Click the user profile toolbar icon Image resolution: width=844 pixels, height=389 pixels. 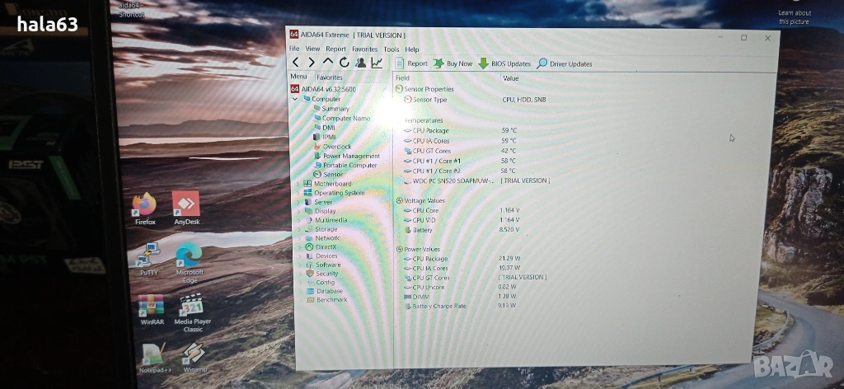pos(360,63)
